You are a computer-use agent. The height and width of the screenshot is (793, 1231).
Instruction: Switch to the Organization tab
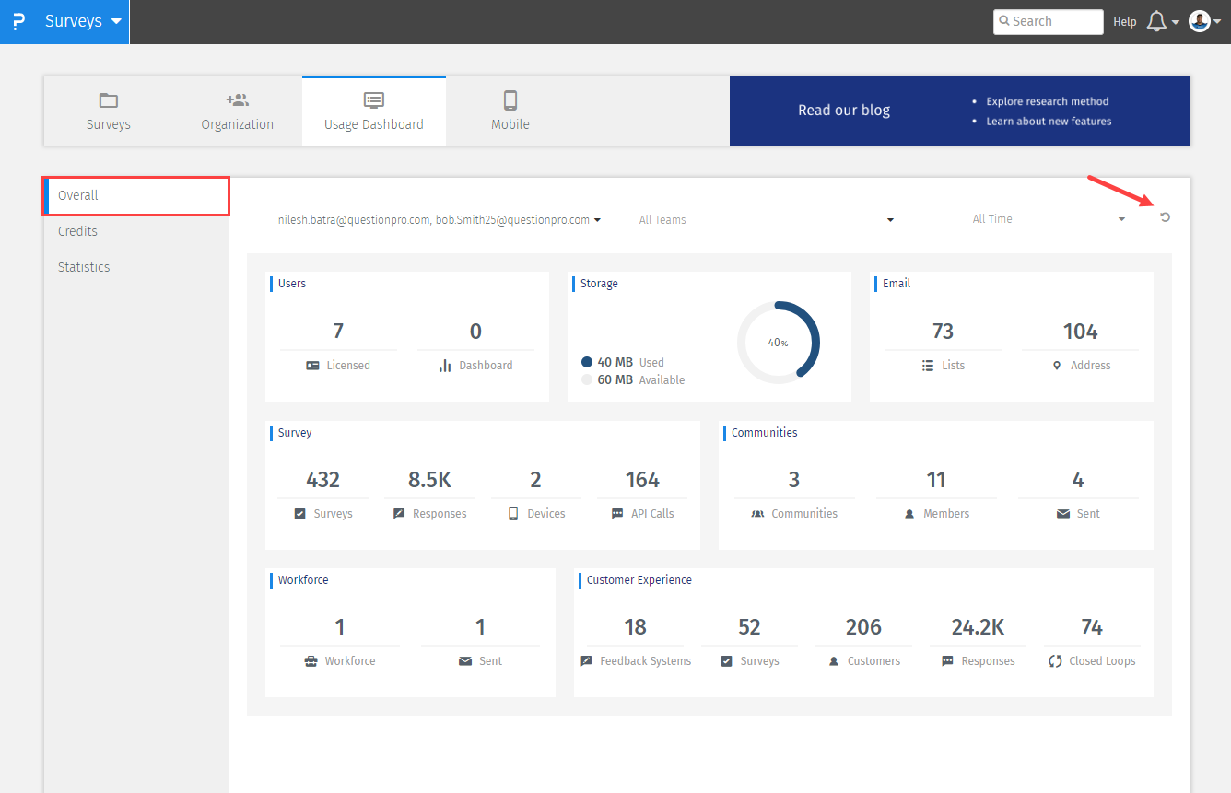pos(237,111)
